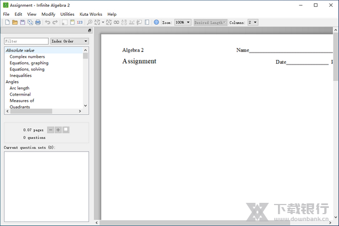
Task: Click the 123 numbering icon
Action: pos(80,23)
